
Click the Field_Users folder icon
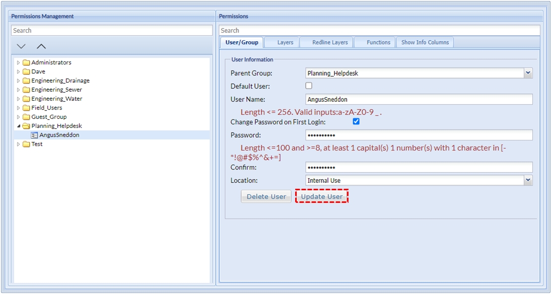26,108
